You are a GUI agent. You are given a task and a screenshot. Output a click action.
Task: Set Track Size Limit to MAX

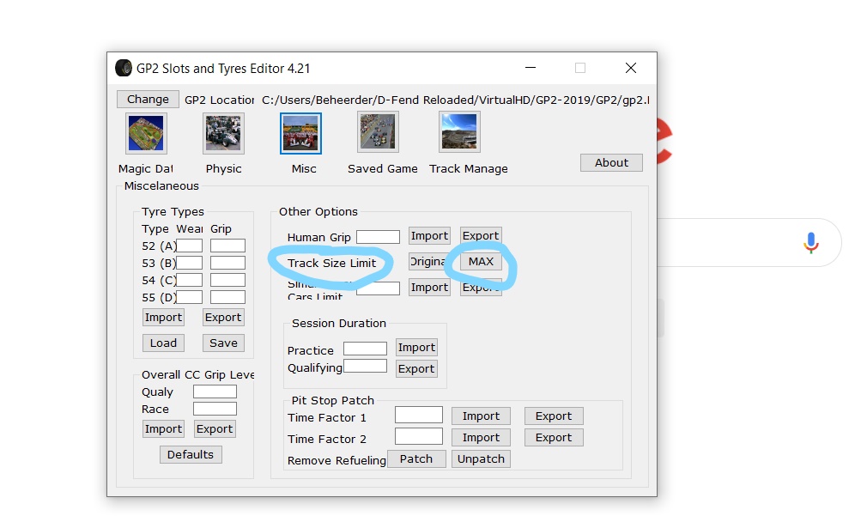click(x=481, y=261)
